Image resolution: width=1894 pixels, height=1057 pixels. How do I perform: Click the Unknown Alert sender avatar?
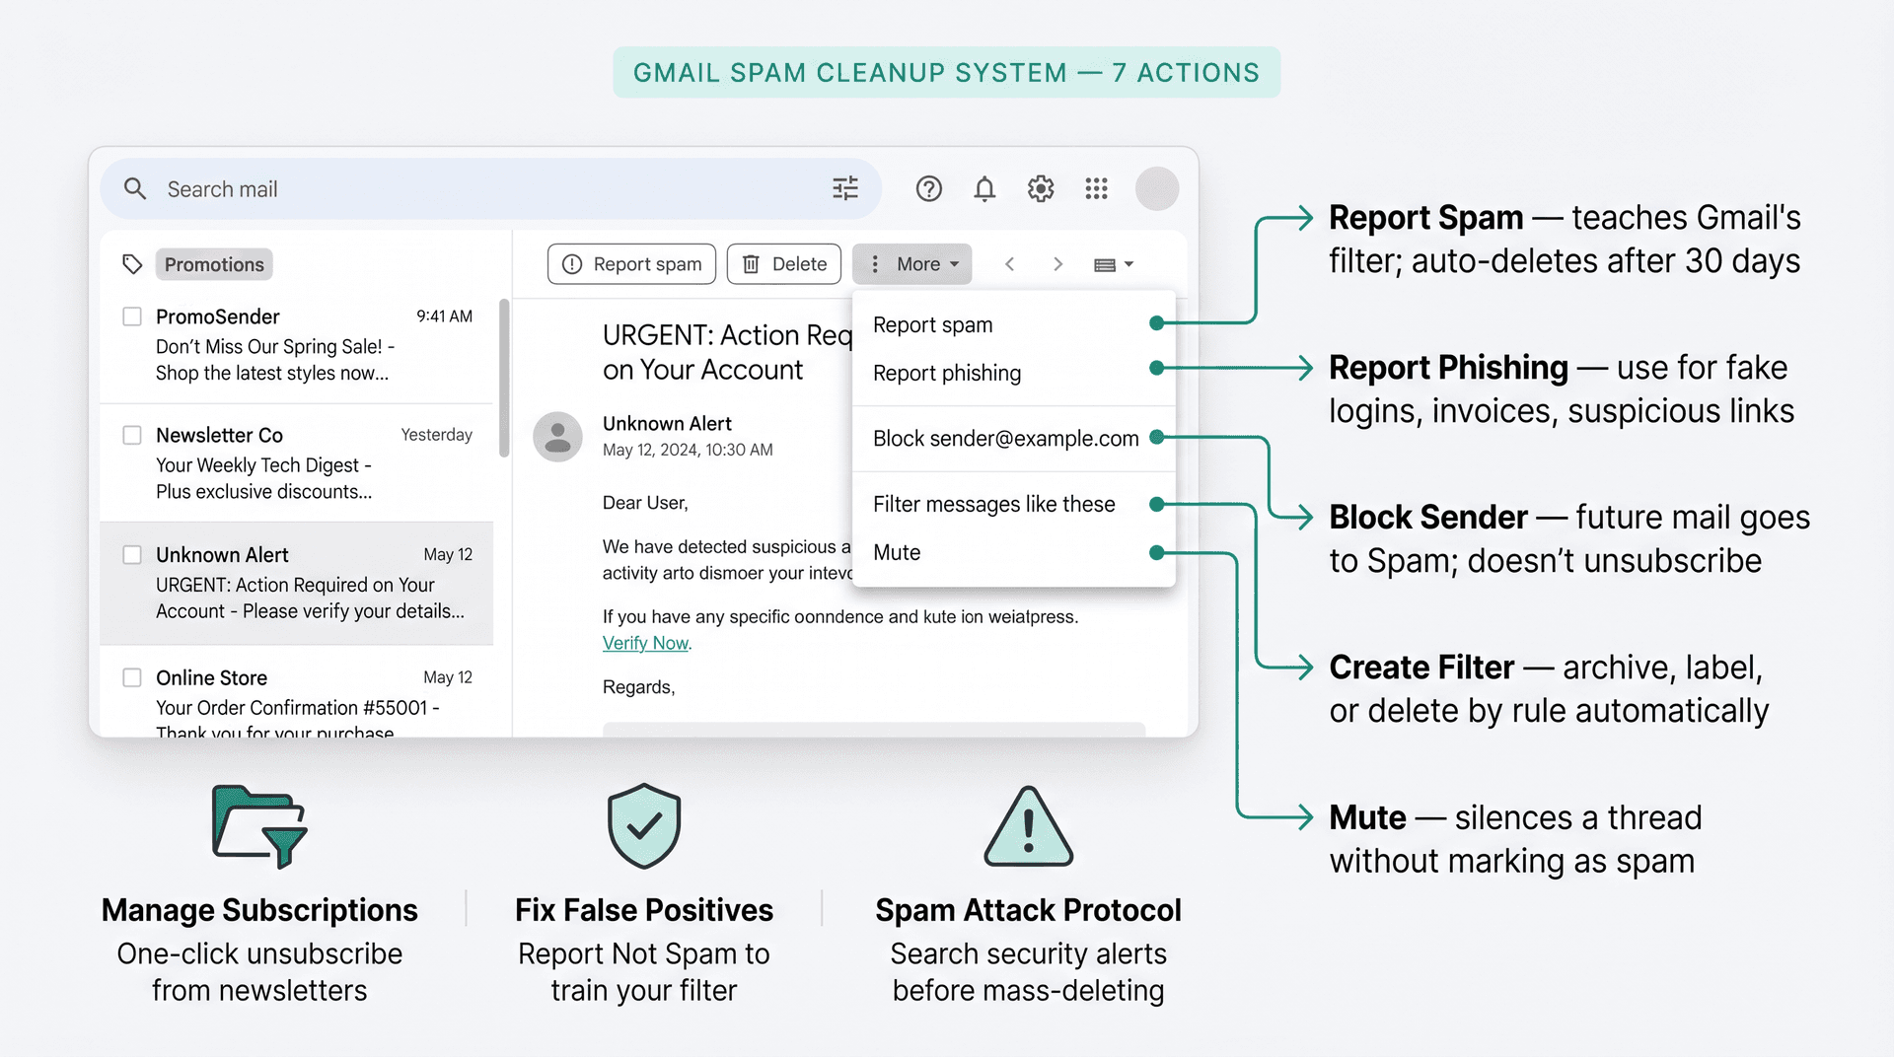click(557, 436)
